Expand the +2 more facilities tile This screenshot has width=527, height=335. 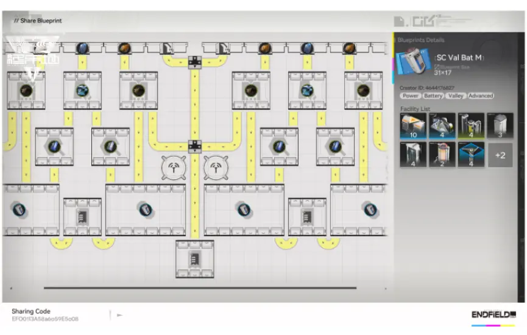pyautogui.click(x=500, y=155)
